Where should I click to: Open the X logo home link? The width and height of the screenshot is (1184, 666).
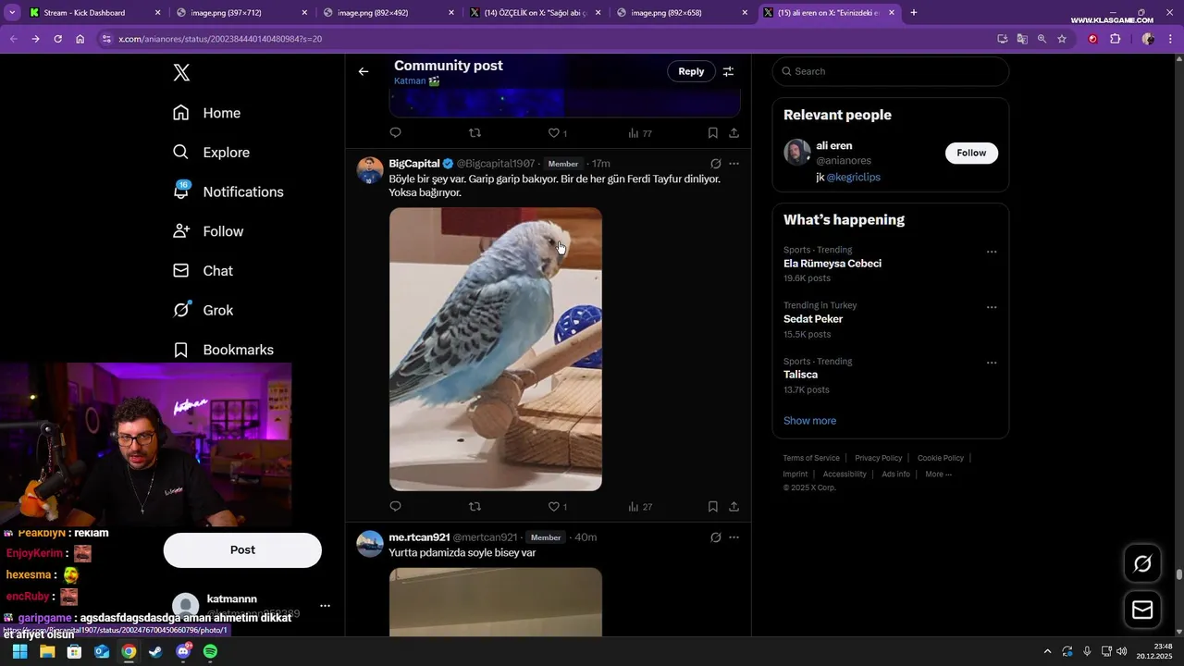(x=181, y=73)
